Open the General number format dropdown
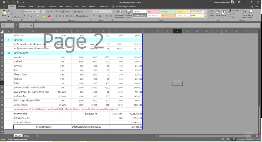 coord(111,12)
